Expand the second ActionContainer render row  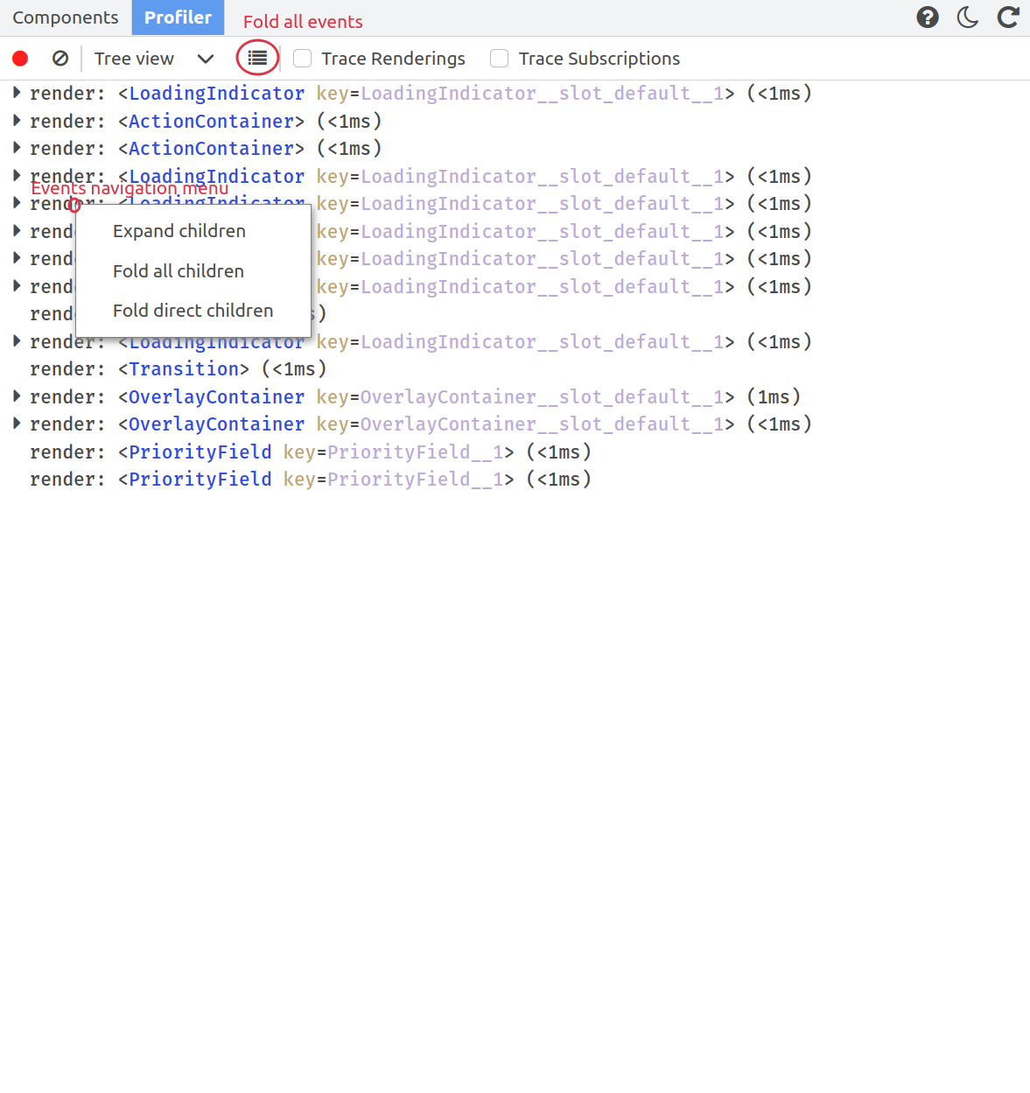(x=17, y=148)
